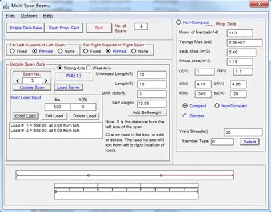Open the Shape Data Base

coord(26,28)
